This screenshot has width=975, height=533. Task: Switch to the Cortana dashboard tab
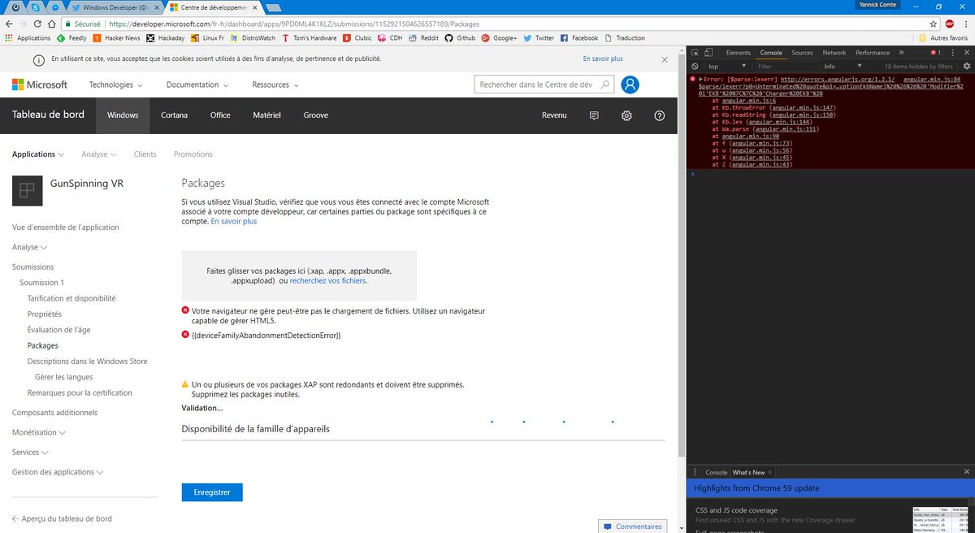click(x=174, y=115)
